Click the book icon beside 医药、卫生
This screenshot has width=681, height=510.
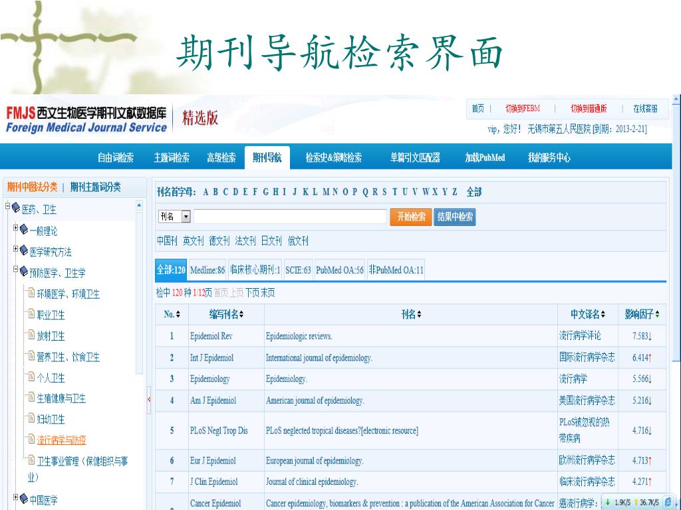(16, 208)
